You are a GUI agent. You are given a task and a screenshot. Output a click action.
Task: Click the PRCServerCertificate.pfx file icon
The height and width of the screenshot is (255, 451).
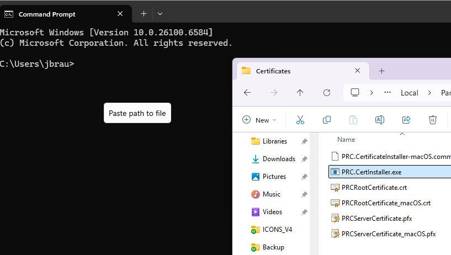(x=335, y=219)
